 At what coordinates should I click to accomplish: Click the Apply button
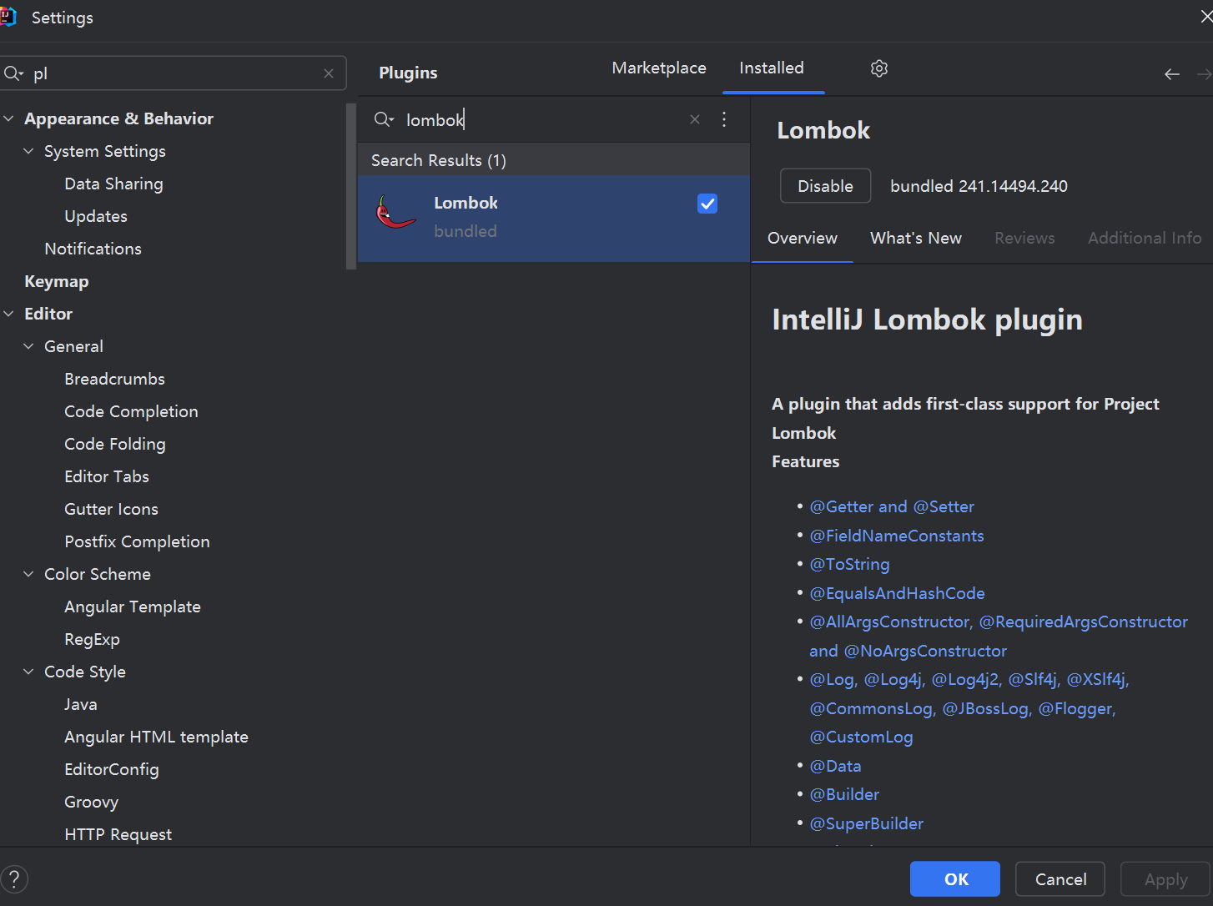[1165, 879]
